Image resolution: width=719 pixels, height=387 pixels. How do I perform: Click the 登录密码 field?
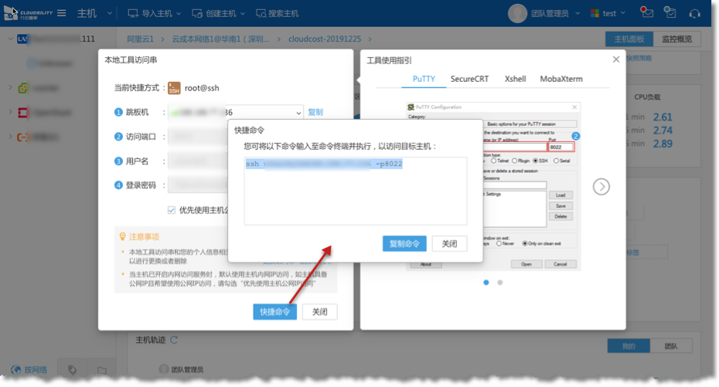point(198,185)
